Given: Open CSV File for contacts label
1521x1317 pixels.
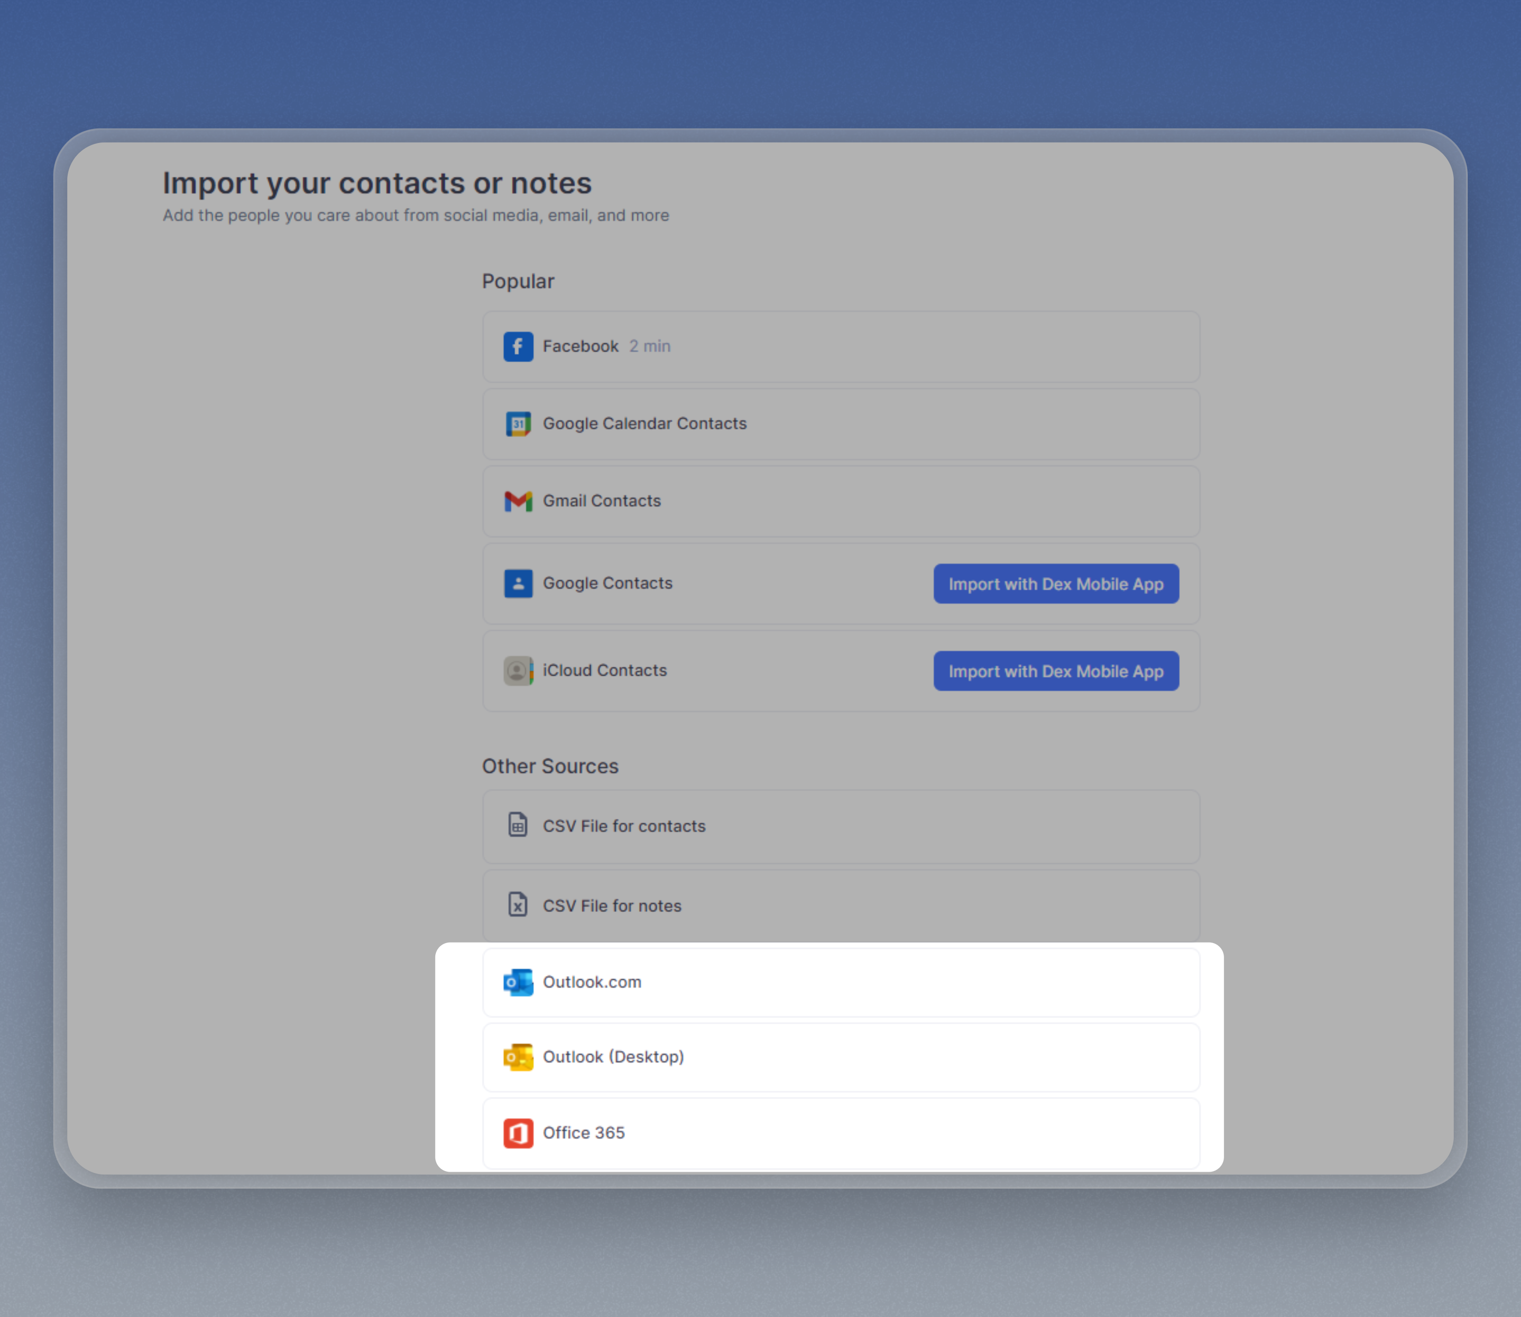Looking at the screenshot, I should point(624,826).
